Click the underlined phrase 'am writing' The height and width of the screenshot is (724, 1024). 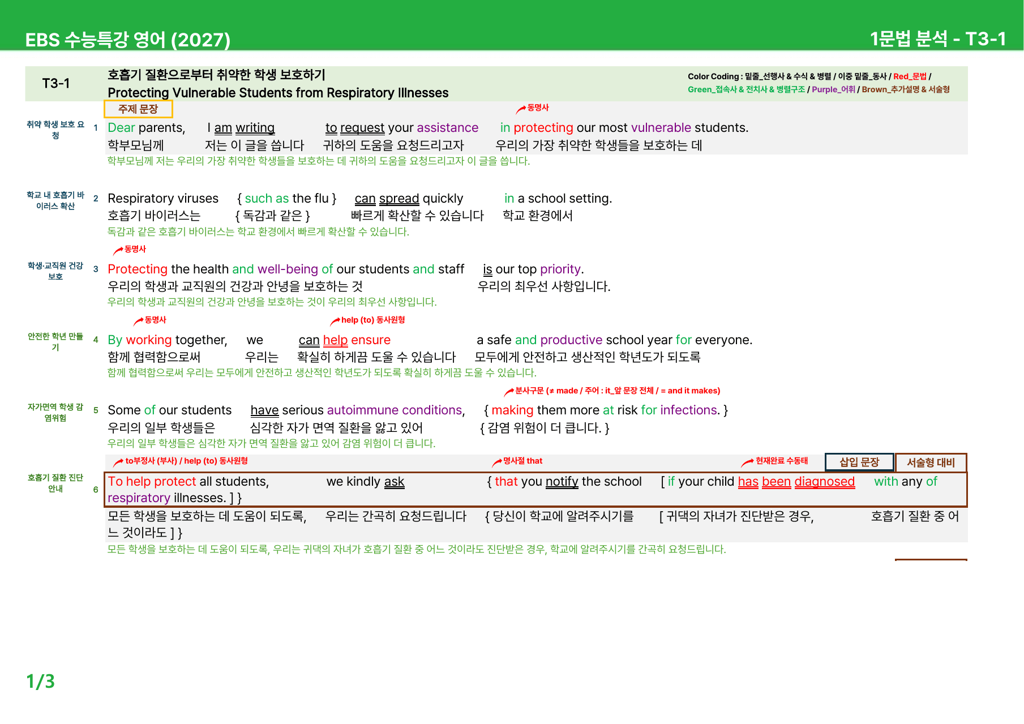tap(245, 128)
